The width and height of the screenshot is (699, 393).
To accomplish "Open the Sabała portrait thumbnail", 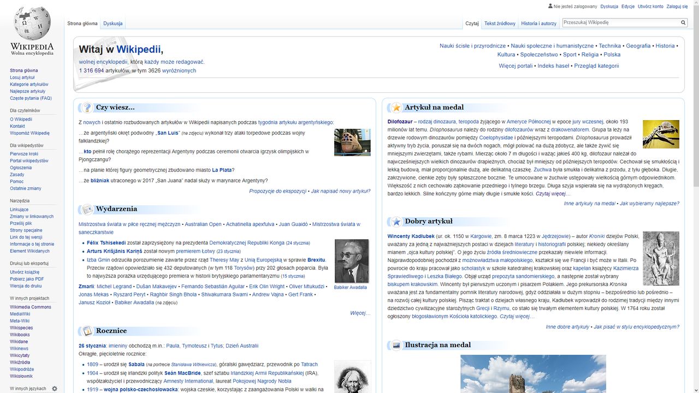I will [x=352, y=377].
